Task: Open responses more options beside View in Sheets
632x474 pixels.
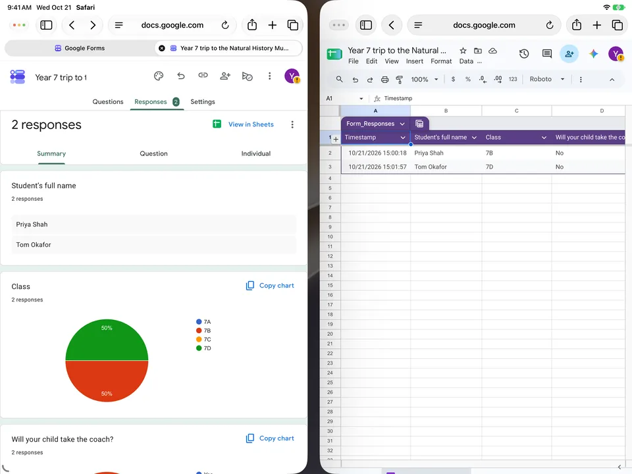Action: [x=292, y=124]
